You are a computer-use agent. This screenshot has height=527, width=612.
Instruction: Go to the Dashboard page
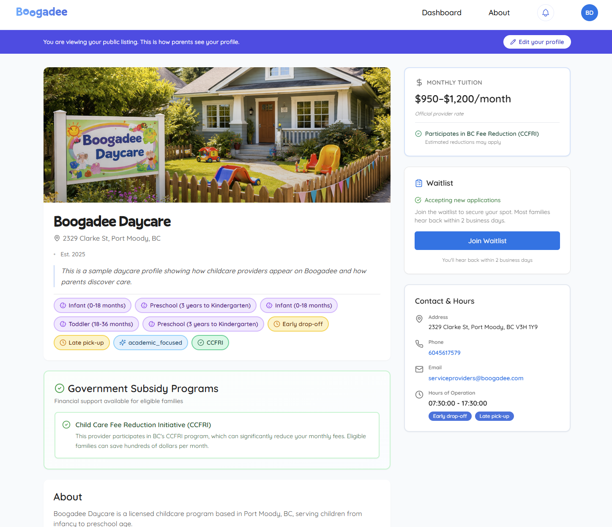(x=442, y=13)
